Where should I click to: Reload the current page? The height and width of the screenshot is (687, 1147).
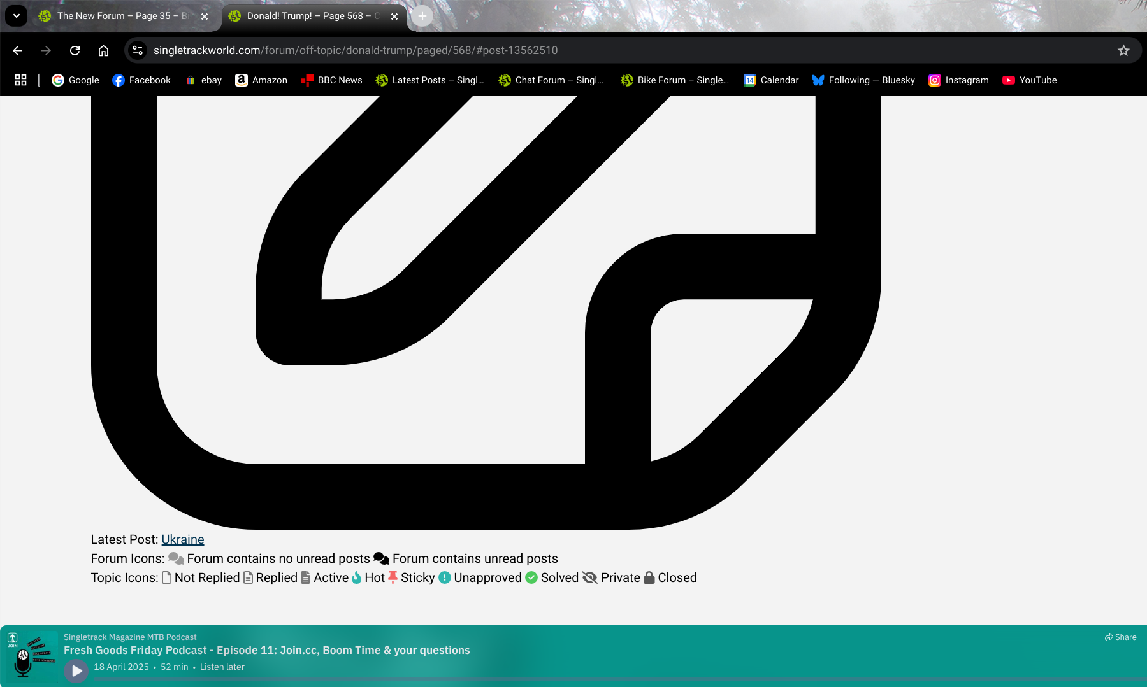click(x=75, y=50)
